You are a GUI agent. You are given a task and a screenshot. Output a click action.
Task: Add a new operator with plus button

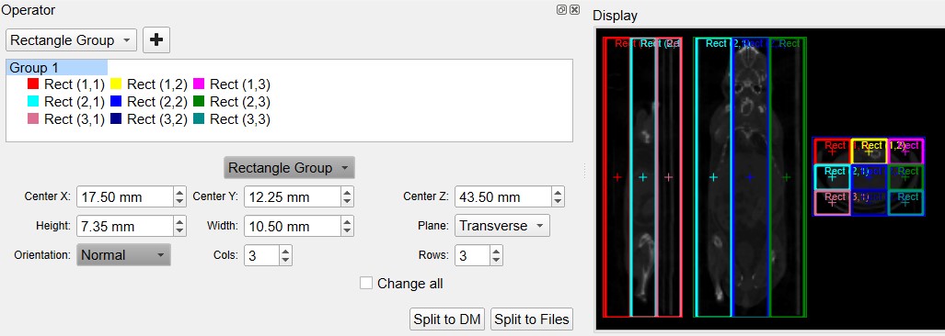[156, 40]
